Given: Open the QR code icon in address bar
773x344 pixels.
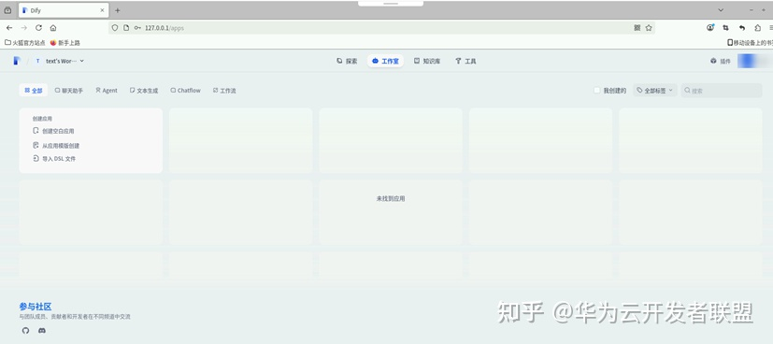Looking at the screenshot, I should tap(637, 28).
